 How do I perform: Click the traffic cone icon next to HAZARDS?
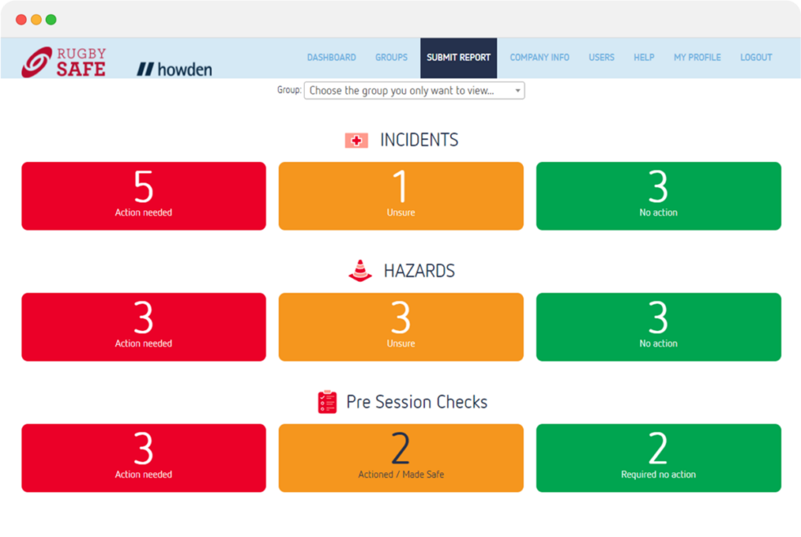(360, 269)
